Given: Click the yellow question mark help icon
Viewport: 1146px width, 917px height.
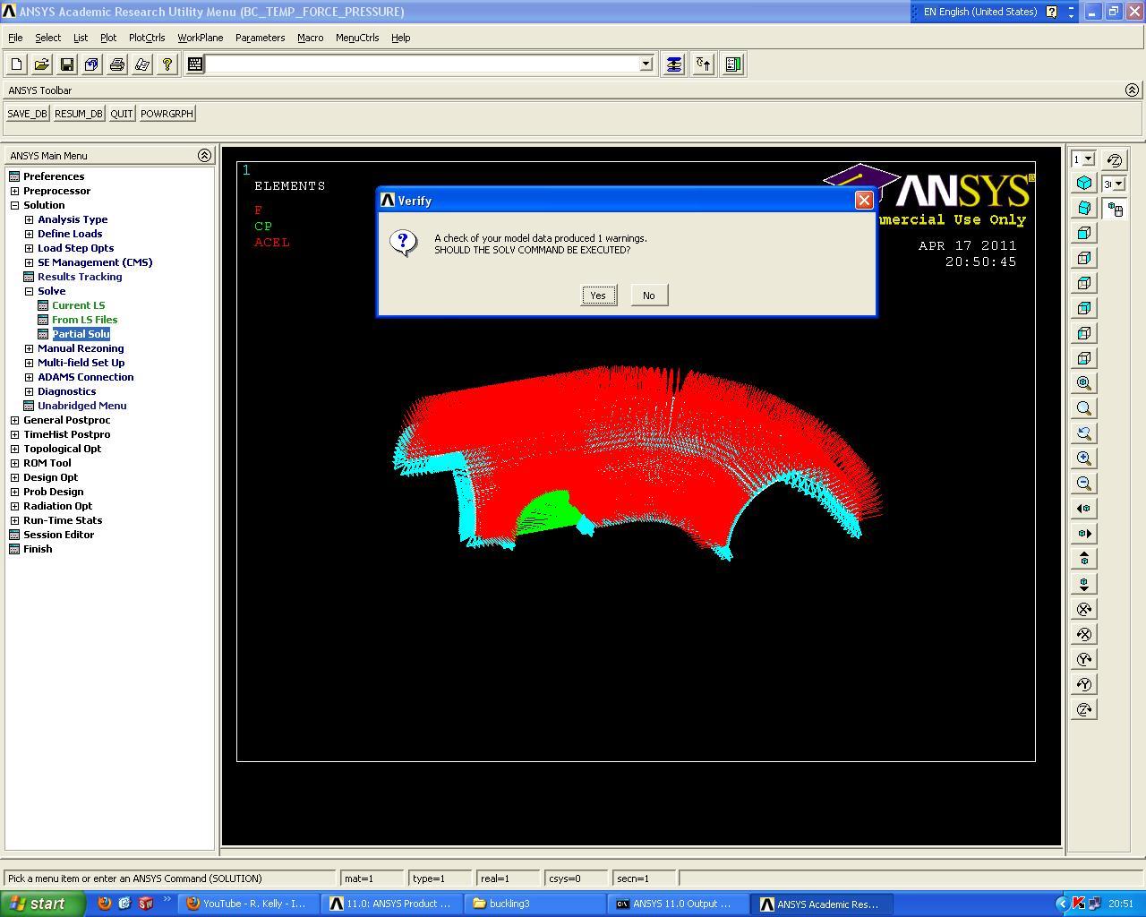Looking at the screenshot, I should tap(167, 64).
